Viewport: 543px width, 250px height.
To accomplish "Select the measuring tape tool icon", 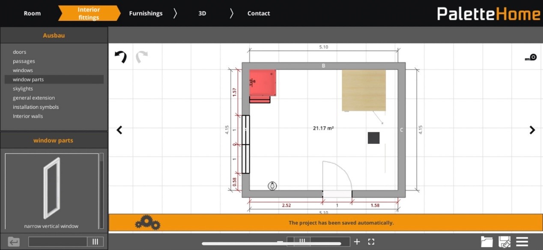I will point(531,57).
